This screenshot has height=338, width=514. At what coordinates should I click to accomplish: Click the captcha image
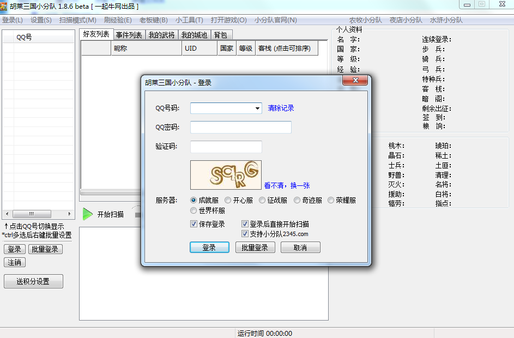[x=226, y=175]
